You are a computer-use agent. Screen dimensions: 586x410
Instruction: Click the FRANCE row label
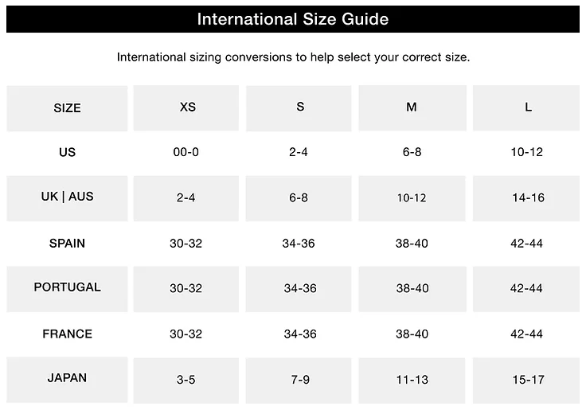coord(67,334)
